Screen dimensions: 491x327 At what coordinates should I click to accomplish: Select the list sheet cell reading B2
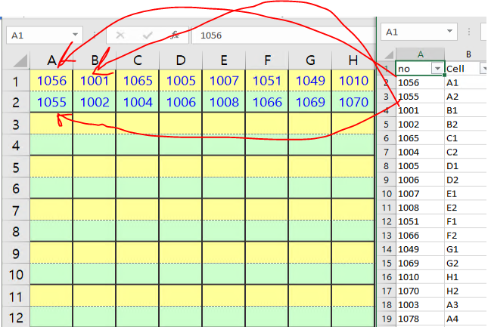(466, 125)
